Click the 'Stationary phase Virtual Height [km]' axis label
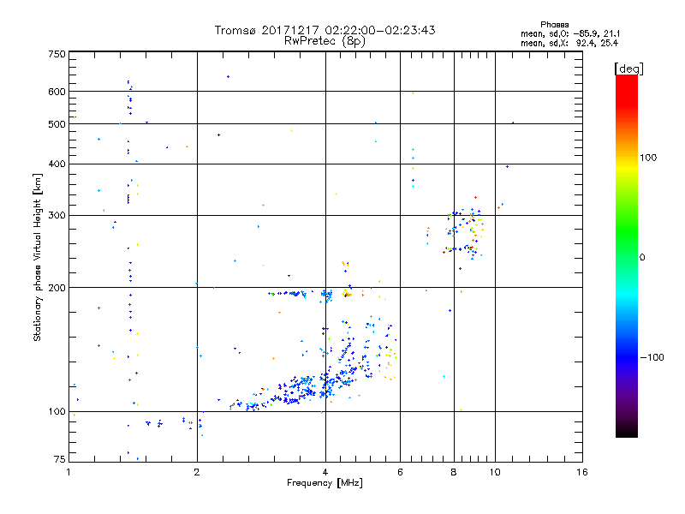685x514 pixels. click(38, 258)
